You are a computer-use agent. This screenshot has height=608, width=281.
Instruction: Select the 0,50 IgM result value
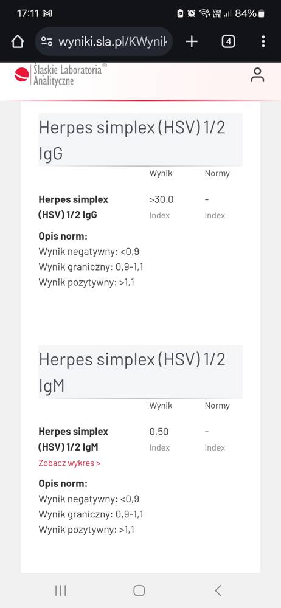[x=159, y=432]
